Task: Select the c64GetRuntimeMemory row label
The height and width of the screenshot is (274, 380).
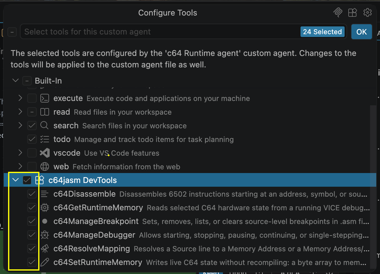Action: 98,208
